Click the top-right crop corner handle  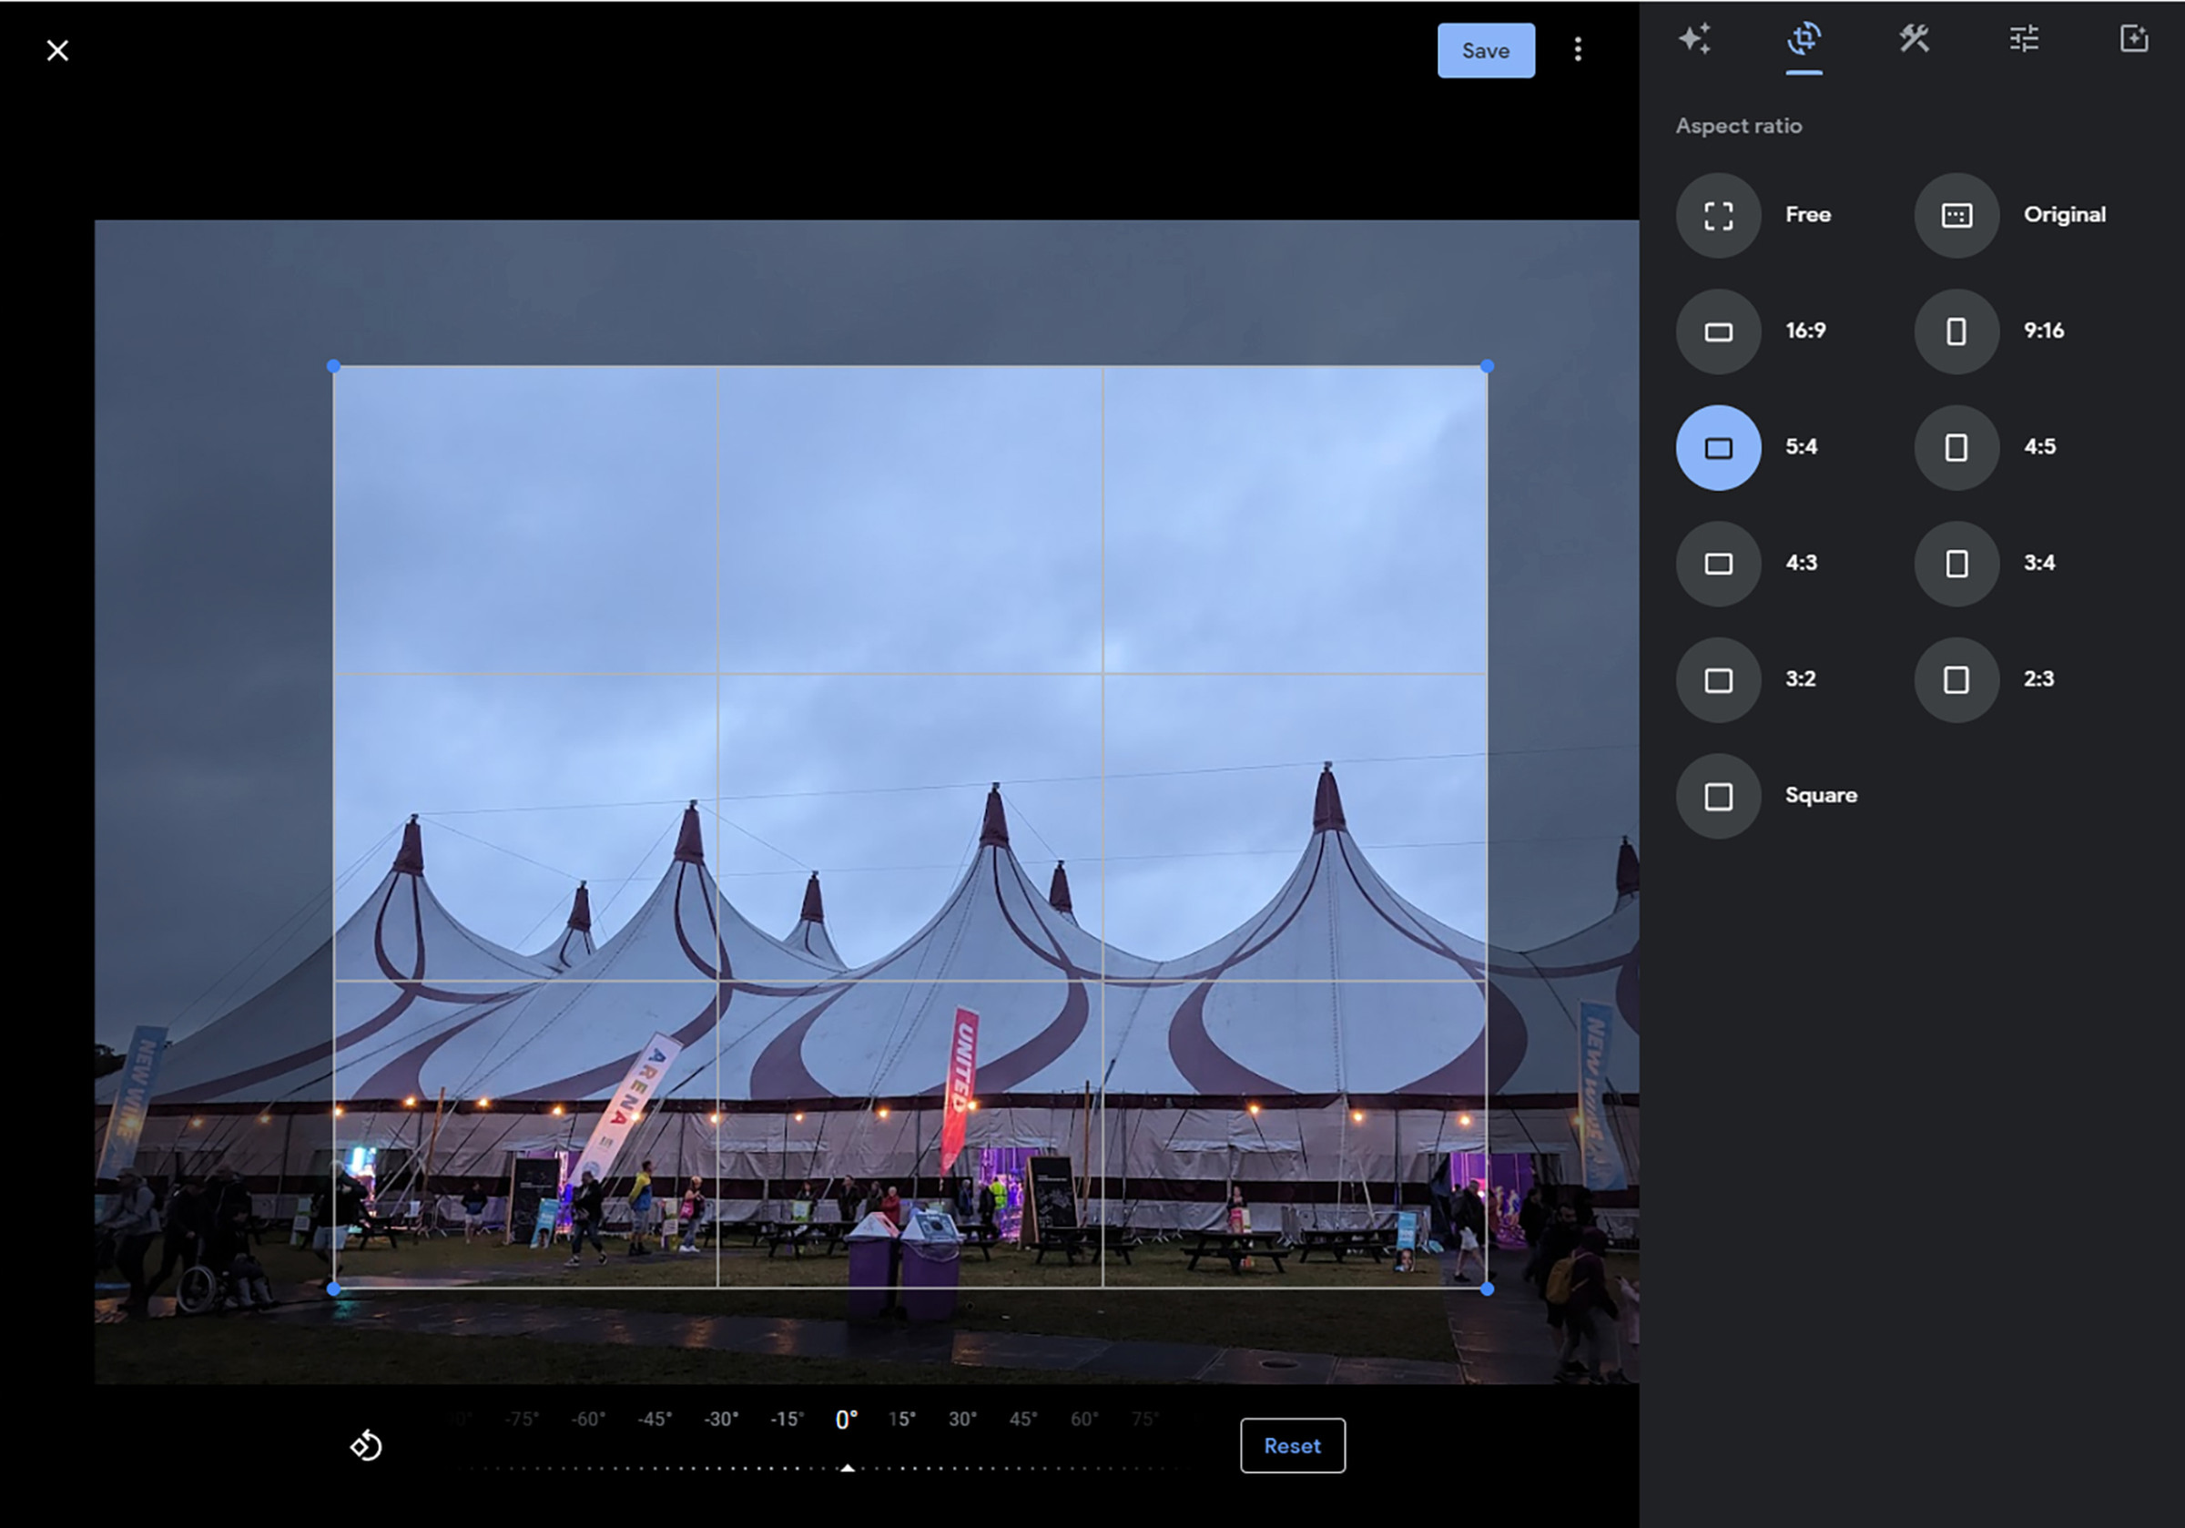(1487, 367)
